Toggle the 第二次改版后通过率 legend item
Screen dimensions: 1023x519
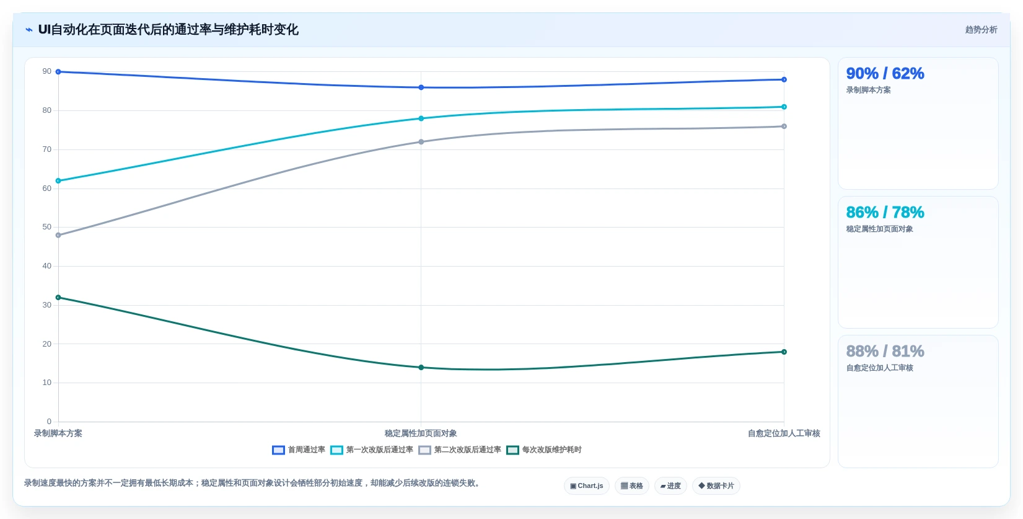point(460,450)
